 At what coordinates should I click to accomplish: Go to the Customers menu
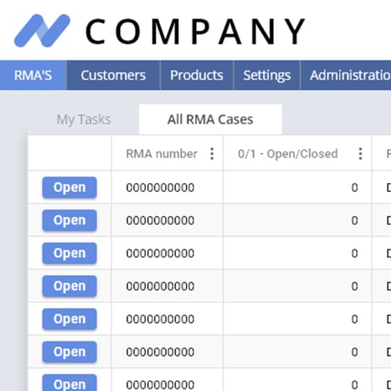point(113,75)
